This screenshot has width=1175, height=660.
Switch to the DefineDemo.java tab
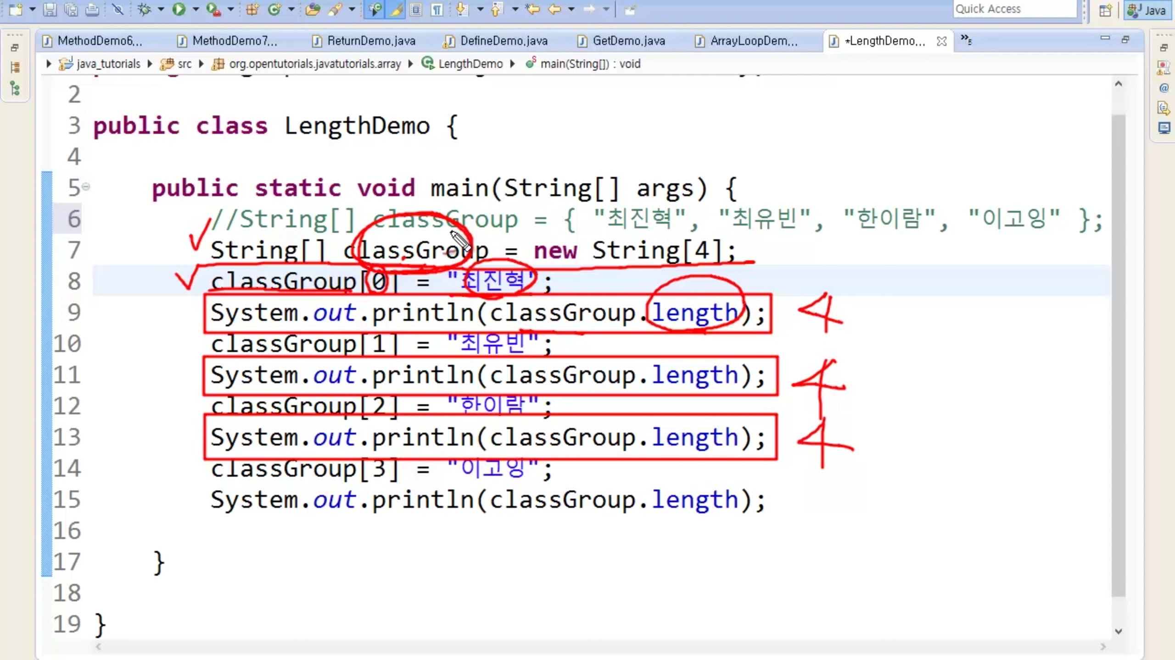tap(496, 41)
